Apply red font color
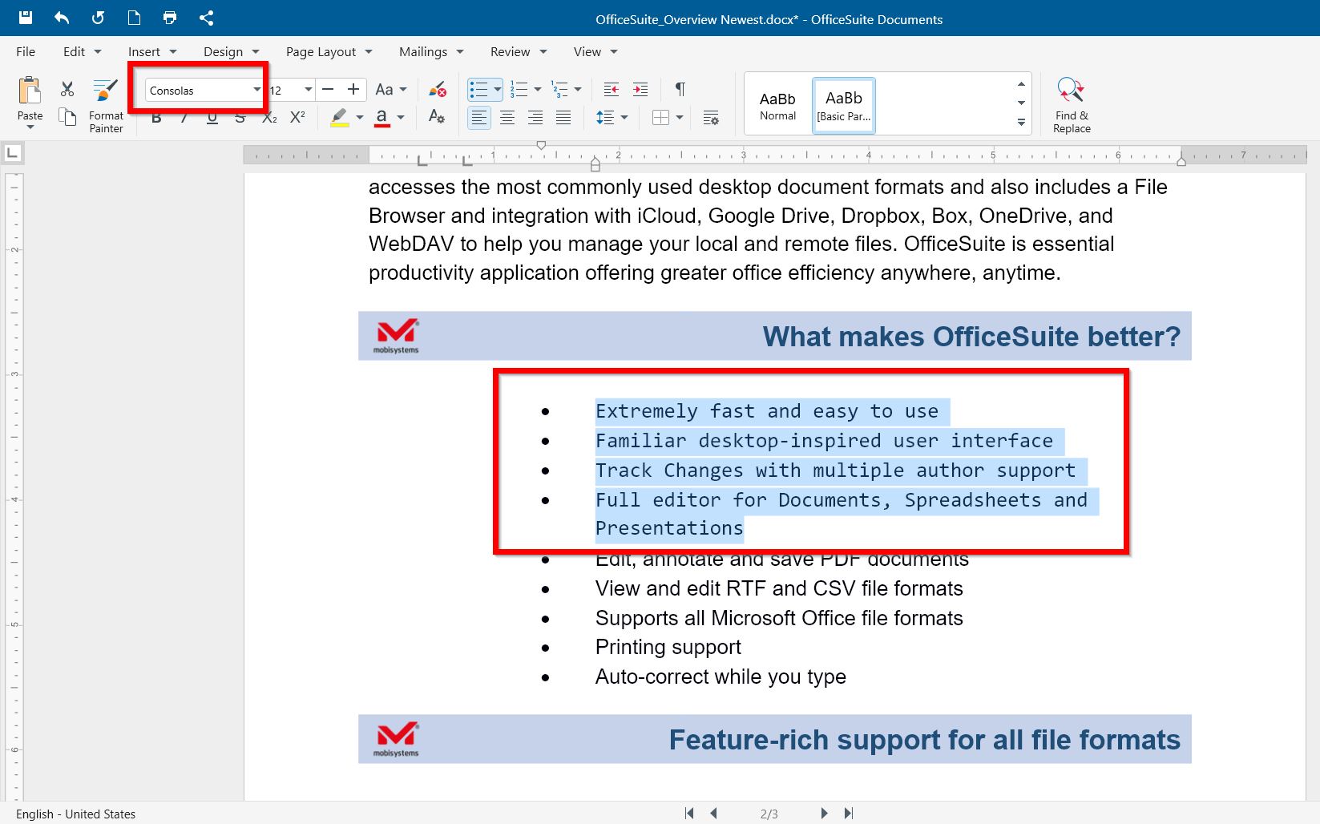The height and width of the screenshot is (824, 1320). click(x=382, y=118)
